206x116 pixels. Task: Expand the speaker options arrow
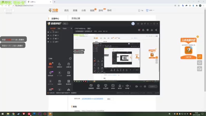[130, 86]
